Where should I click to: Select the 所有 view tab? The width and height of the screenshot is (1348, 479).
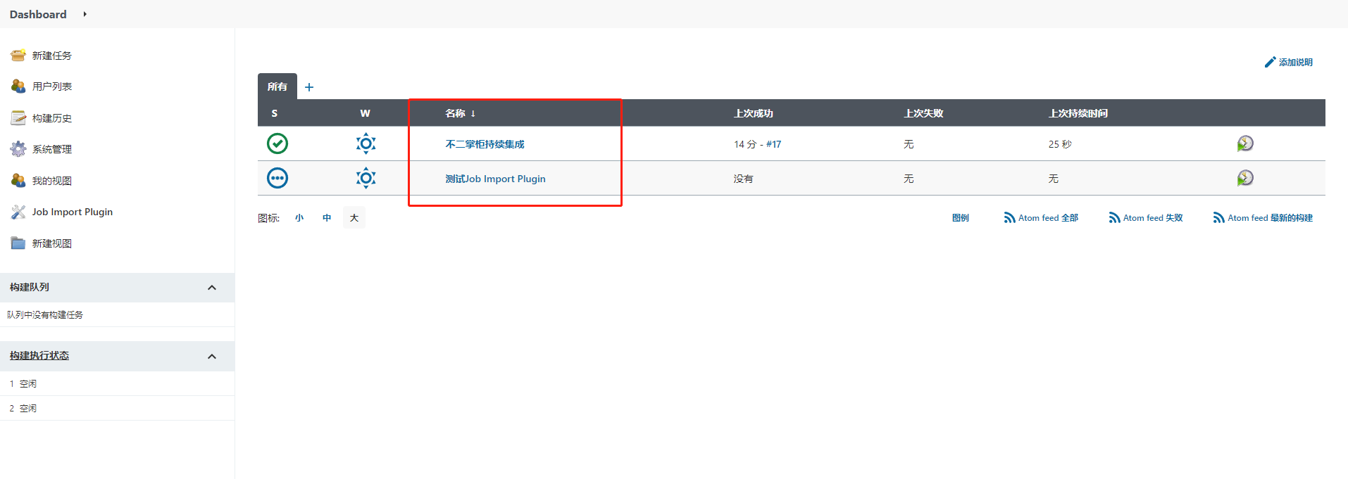pyautogui.click(x=277, y=87)
